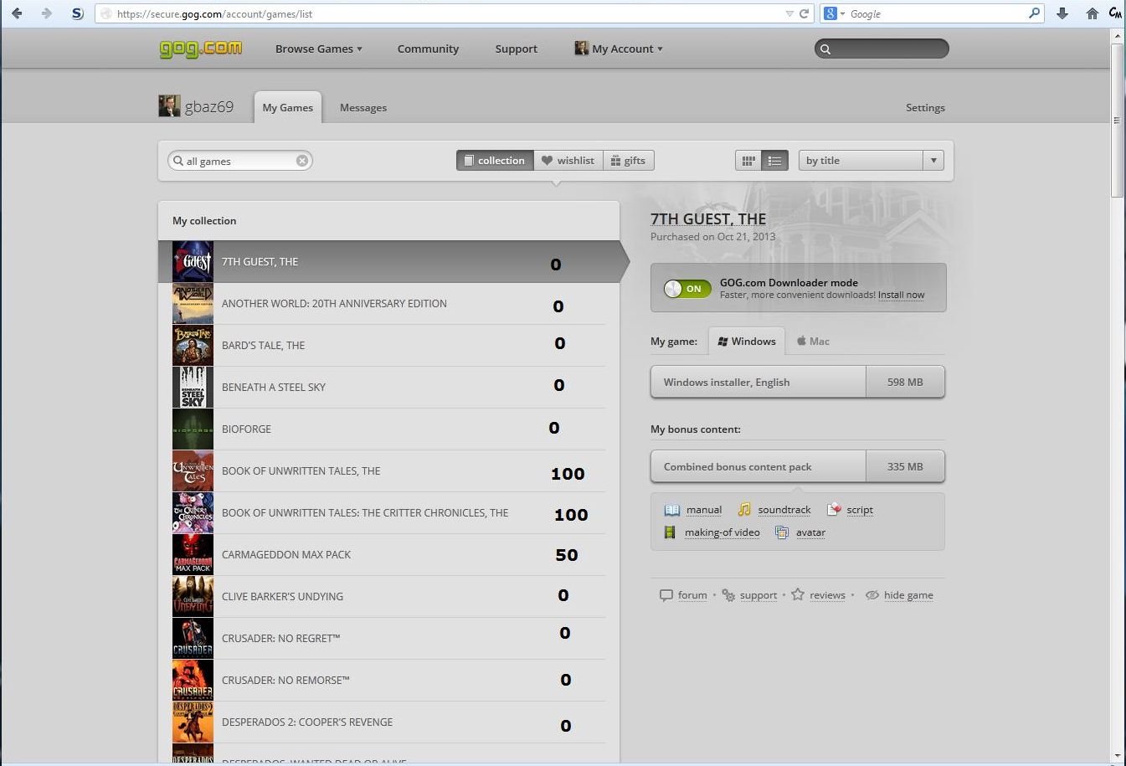This screenshot has height=766, width=1126.
Task: Open the Community menu
Action: tap(428, 49)
